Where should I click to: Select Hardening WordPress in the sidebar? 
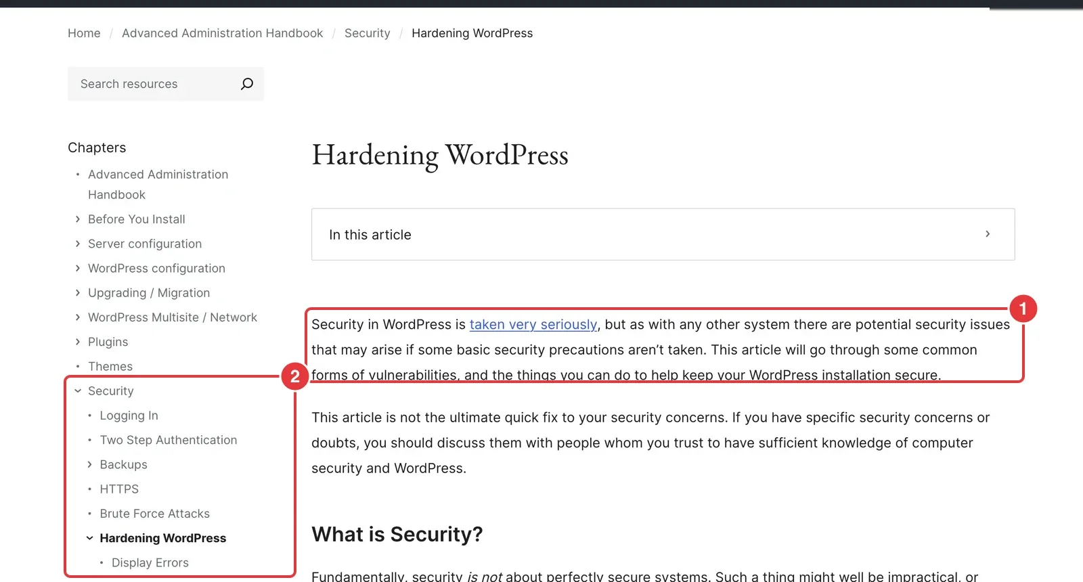point(163,538)
